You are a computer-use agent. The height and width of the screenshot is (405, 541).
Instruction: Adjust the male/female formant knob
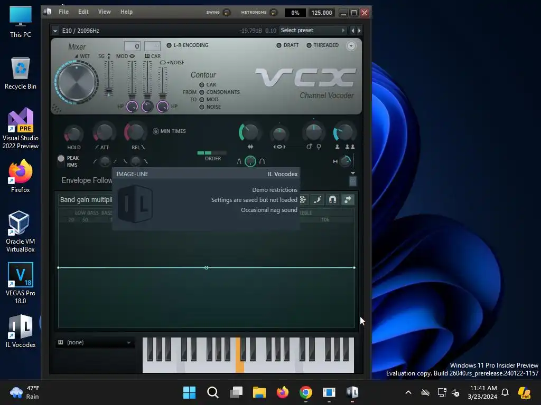coord(314,132)
